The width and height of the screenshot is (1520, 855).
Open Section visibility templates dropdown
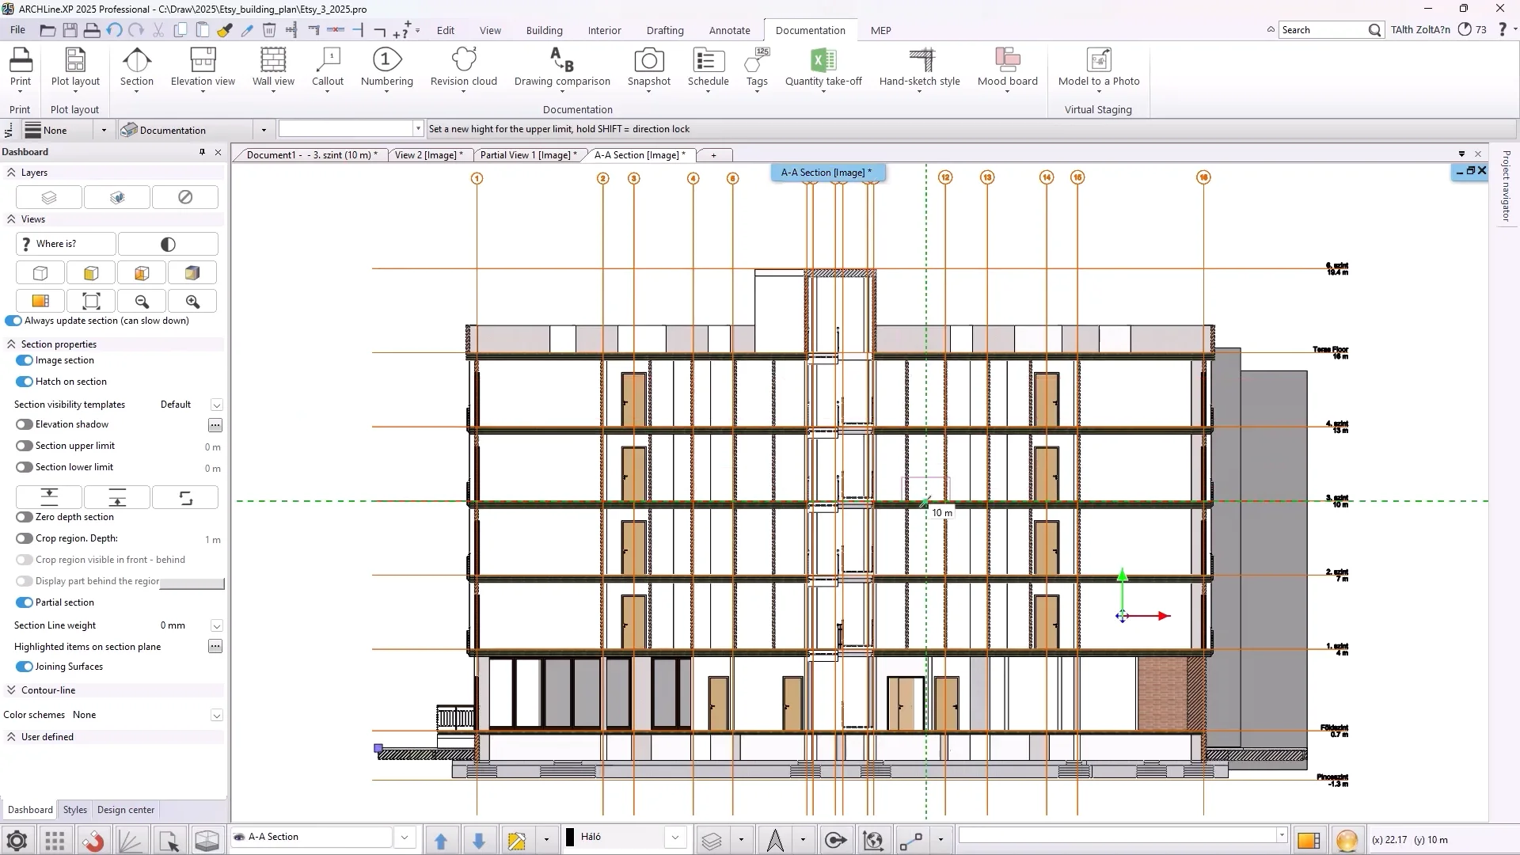216,405
